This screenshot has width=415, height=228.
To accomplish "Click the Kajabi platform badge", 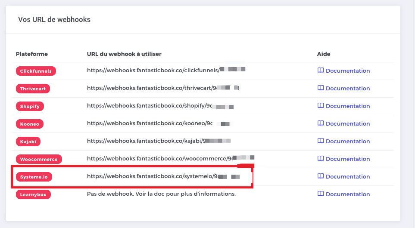I will pyautogui.click(x=28, y=142).
